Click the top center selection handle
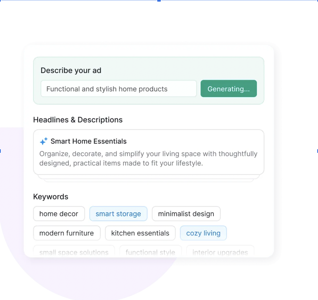The image size is (318, 300). click(159, 1)
